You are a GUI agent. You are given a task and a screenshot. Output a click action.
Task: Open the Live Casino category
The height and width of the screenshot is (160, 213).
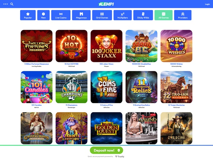coord(61,15)
